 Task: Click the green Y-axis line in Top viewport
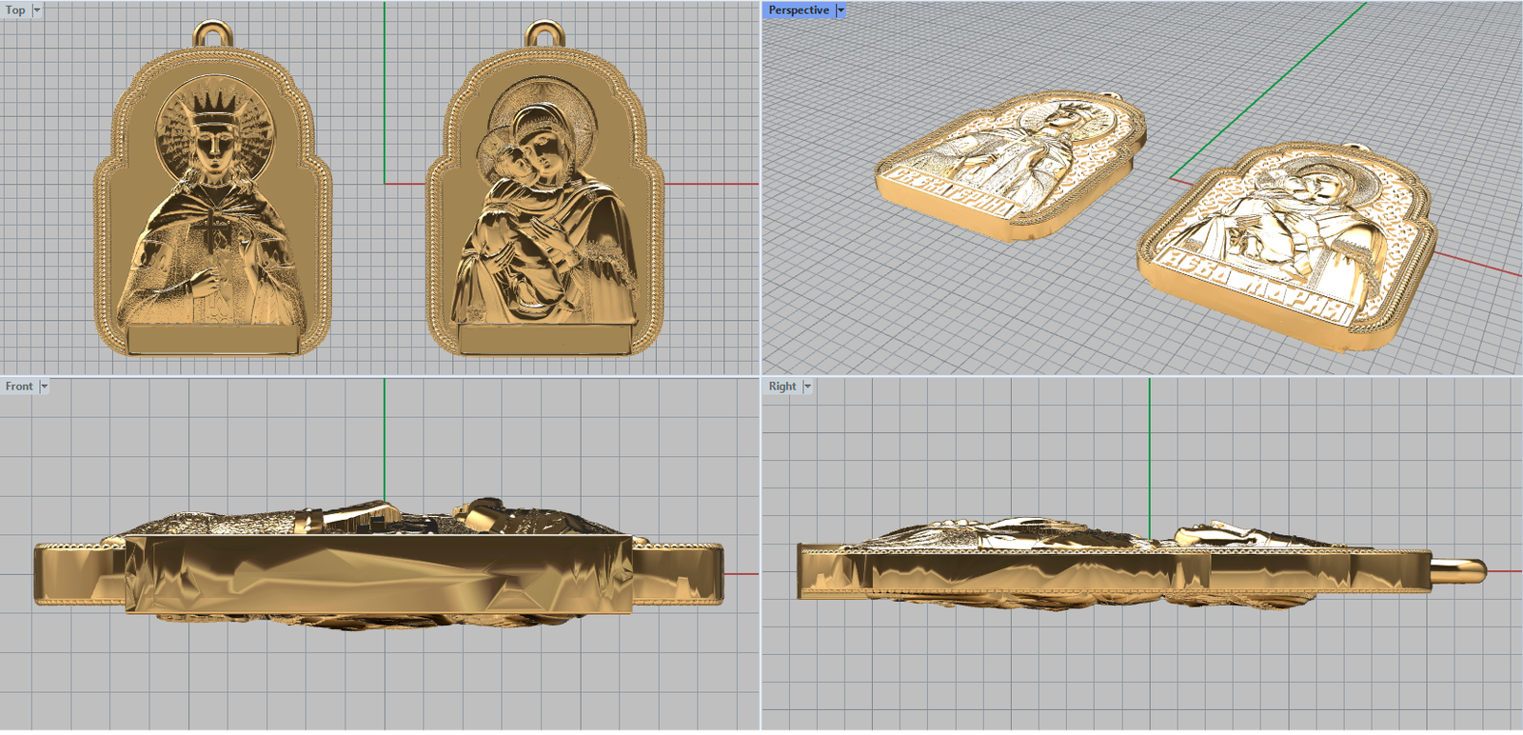point(385,95)
